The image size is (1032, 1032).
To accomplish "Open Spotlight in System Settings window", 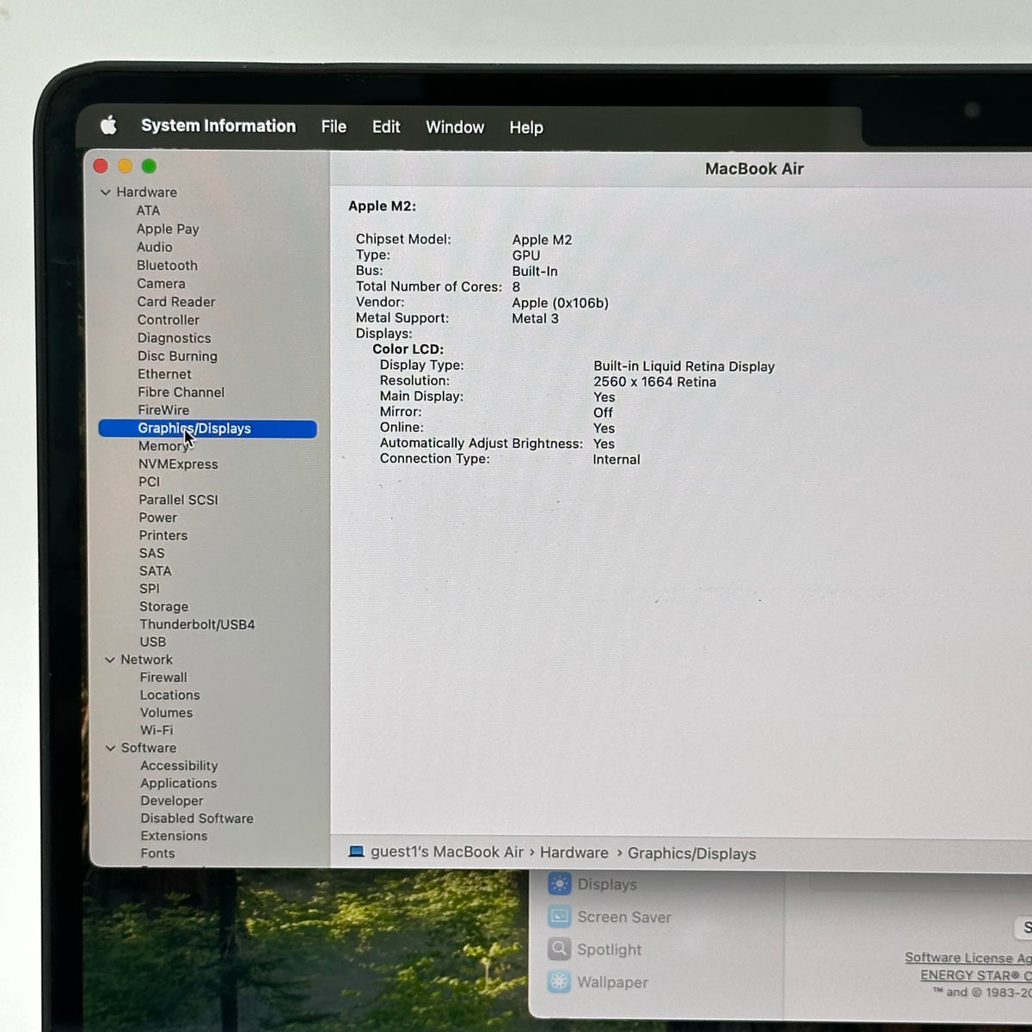I will click(x=595, y=949).
